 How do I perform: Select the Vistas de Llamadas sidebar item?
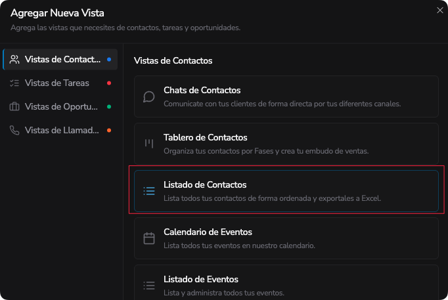click(x=60, y=131)
